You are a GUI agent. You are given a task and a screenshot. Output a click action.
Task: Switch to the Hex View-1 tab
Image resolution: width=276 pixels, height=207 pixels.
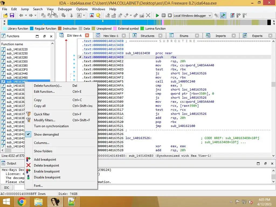[111, 36]
